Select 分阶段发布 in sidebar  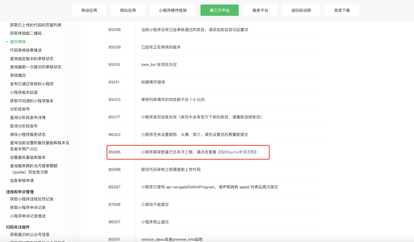click(20, 109)
